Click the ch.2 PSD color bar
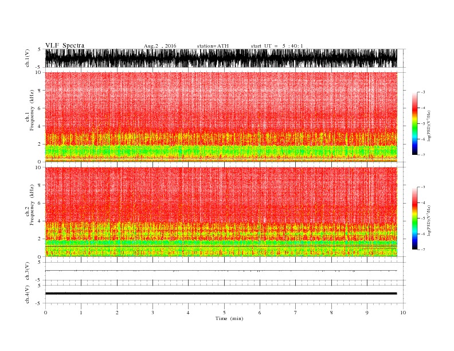Screen dimensions: 454x351 [414, 218]
